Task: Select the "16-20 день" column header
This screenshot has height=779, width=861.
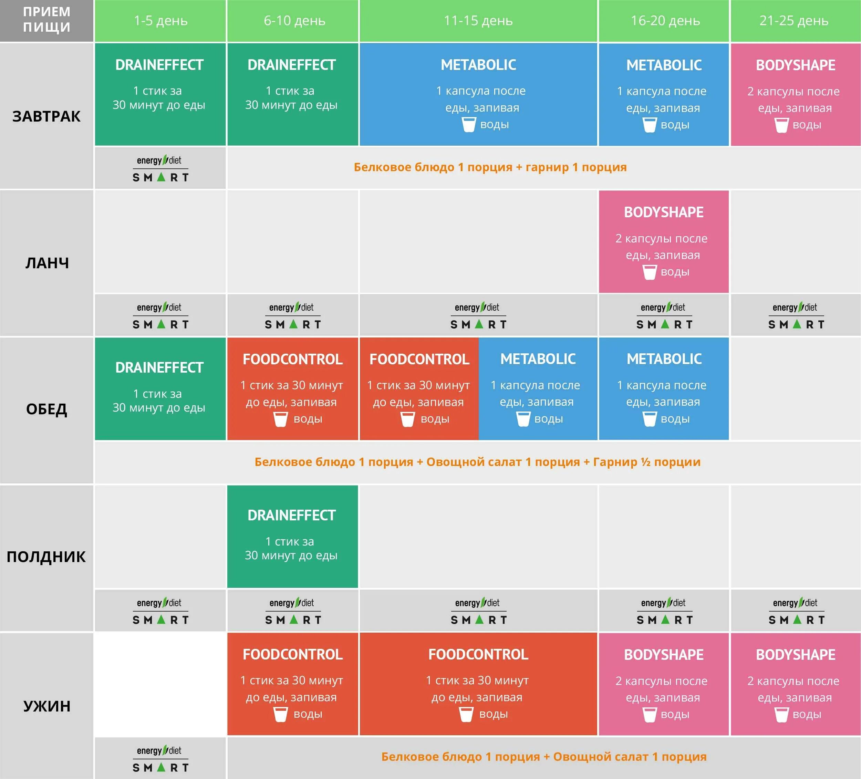Action: (x=665, y=21)
